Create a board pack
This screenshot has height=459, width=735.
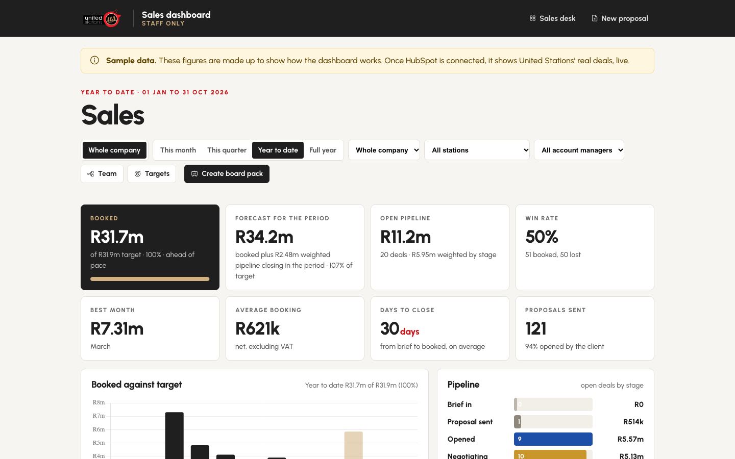coord(227,174)
